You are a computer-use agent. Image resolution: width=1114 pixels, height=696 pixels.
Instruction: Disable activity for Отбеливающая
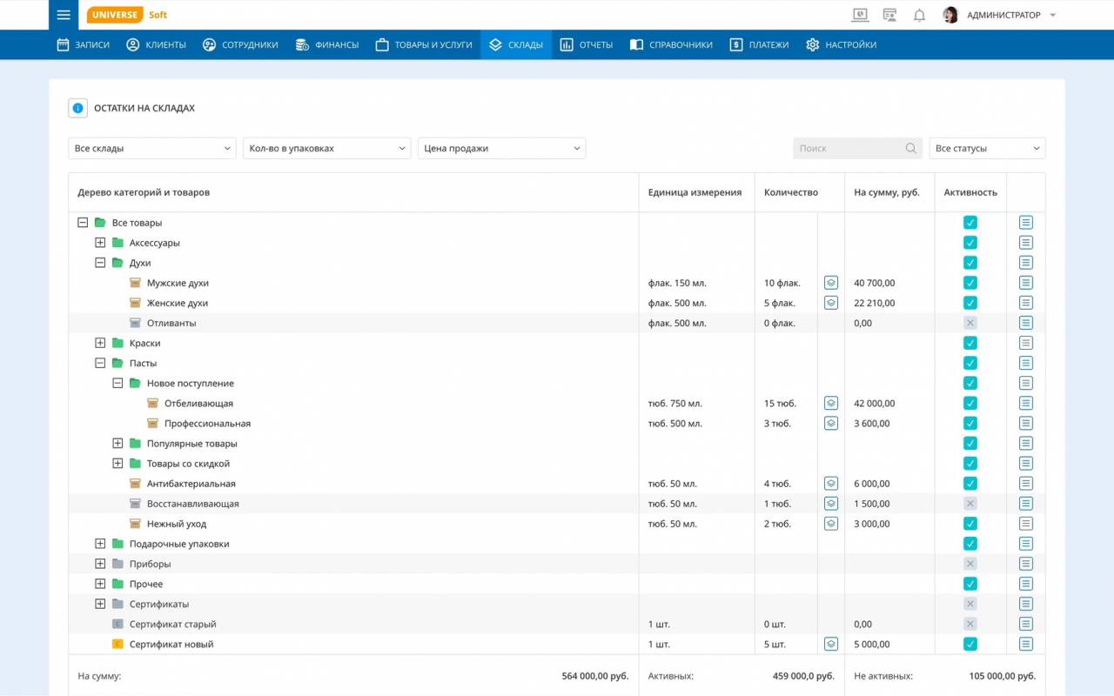(970, 403)
